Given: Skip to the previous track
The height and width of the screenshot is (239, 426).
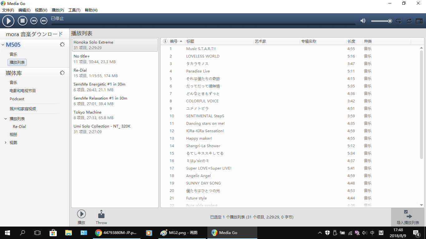Looking at the screenshot, I should point(34,21).
